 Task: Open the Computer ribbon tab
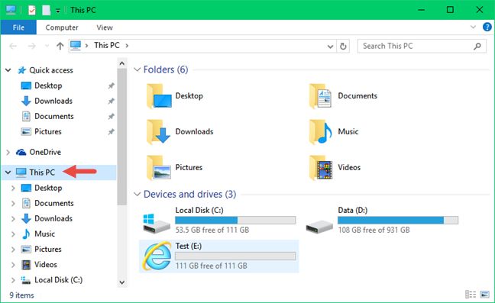[x=62, y=27]
